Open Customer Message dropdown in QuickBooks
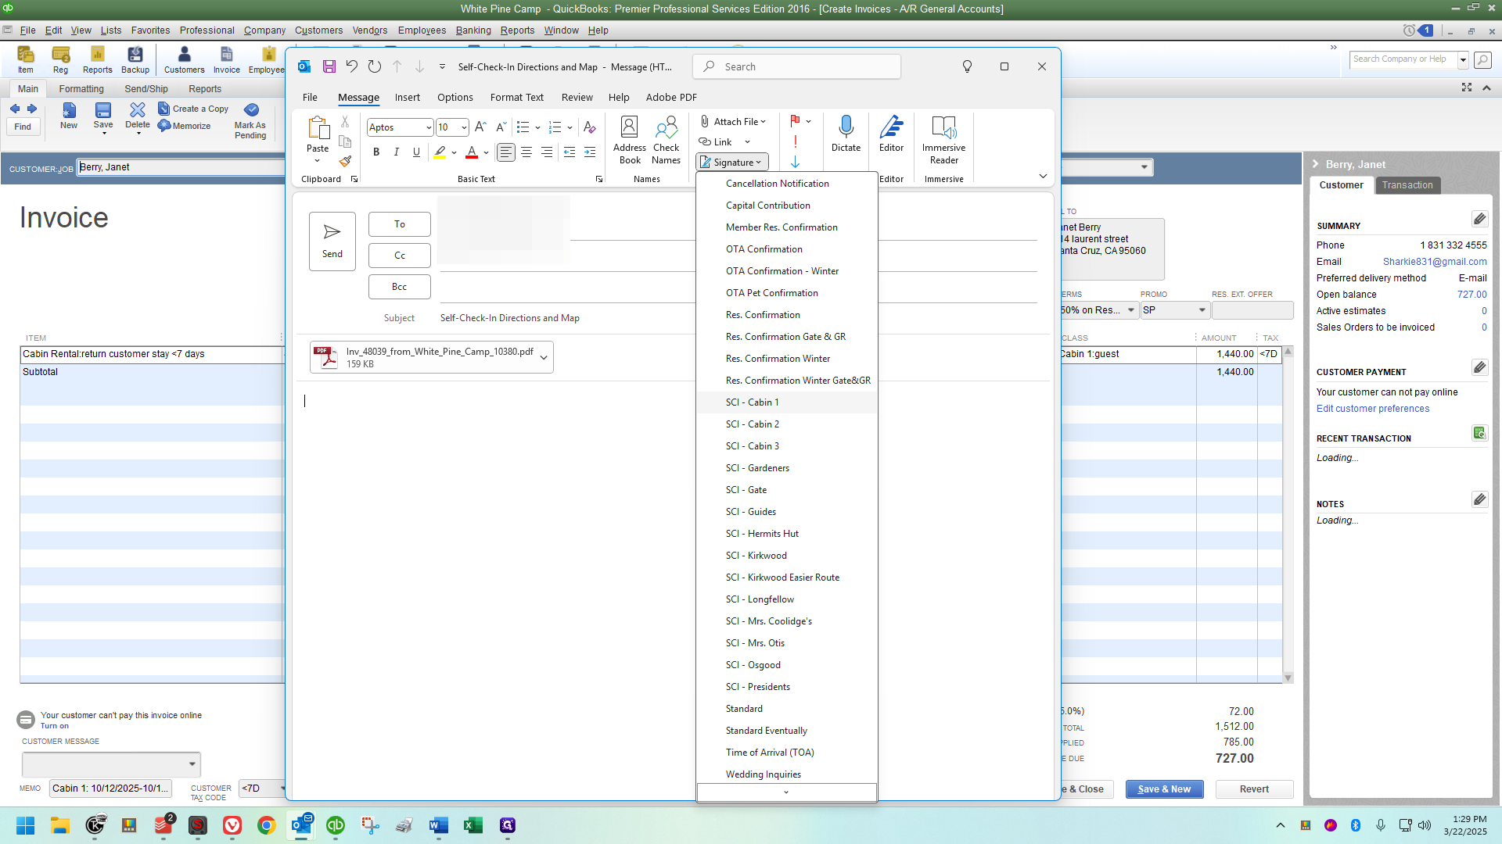Viewport: 1502px width, 844px height. click(192, 764)
